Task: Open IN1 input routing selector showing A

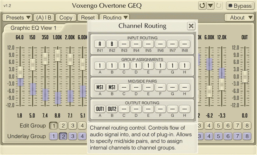Action: 100,44
